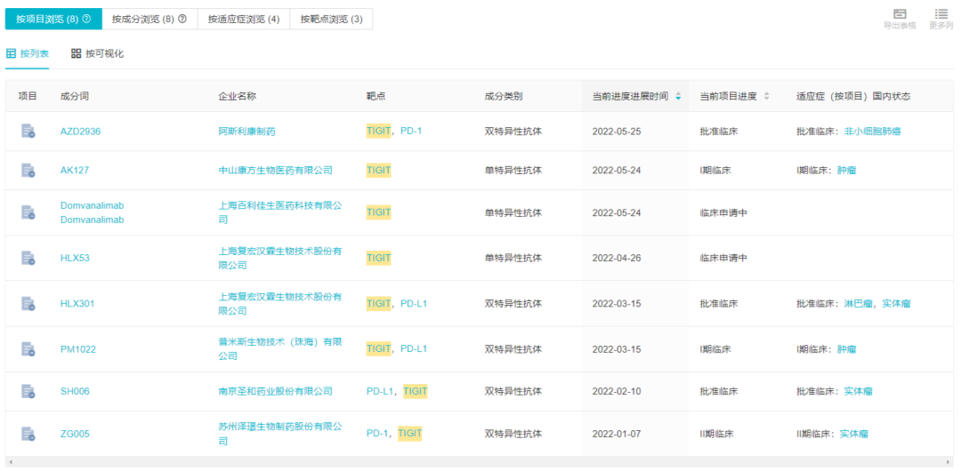This screenshot has width=961, height=471.
Task: Switch to 按适应症浏览 (4) tab
Action: [x=243, y=19]
